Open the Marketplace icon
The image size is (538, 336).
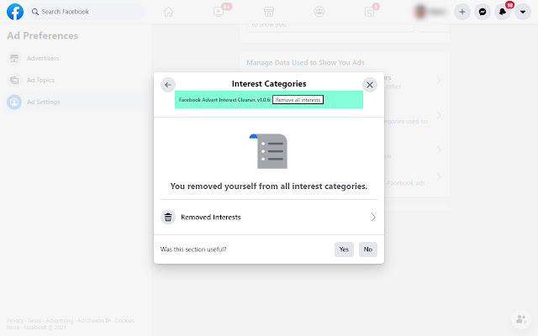(269, 12)
